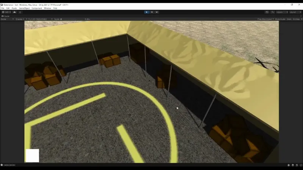Open the Layout dropdown

point(295,12)
